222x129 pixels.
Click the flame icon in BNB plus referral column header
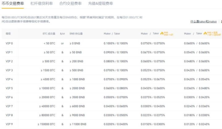(205, 33)
